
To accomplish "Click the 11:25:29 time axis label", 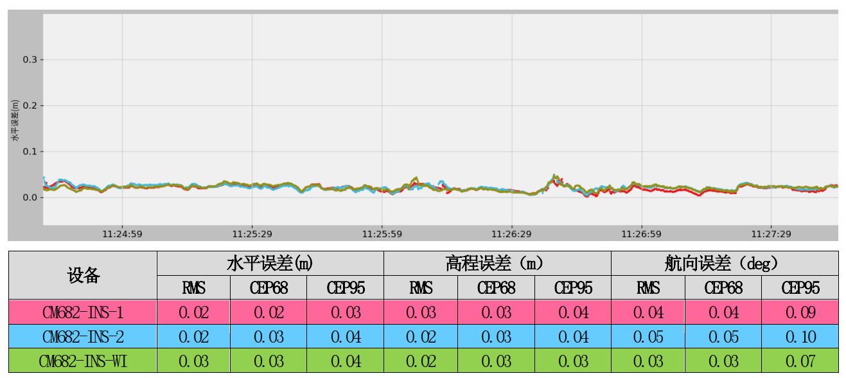I will tap(252, 233).
